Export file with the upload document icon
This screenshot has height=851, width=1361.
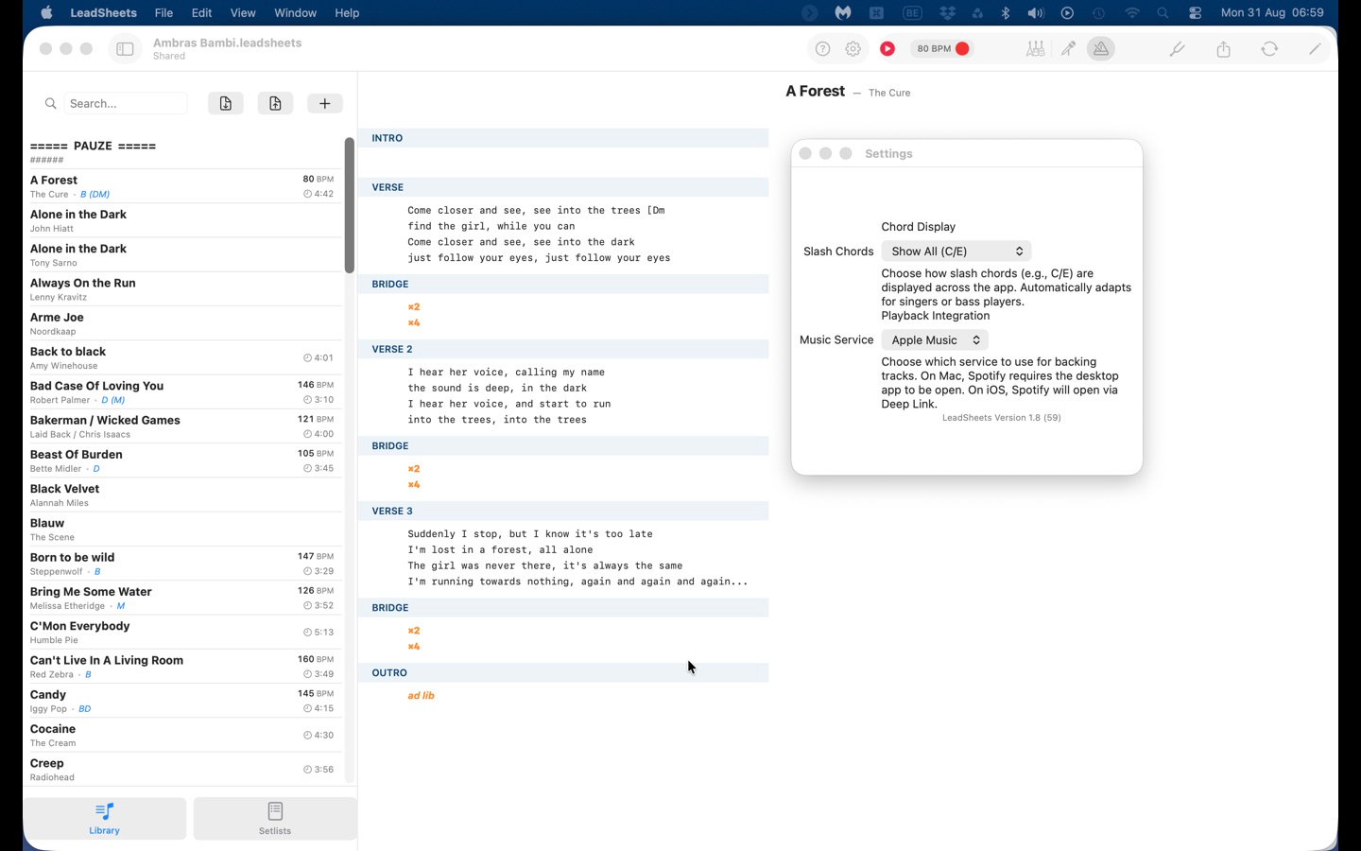275,103
